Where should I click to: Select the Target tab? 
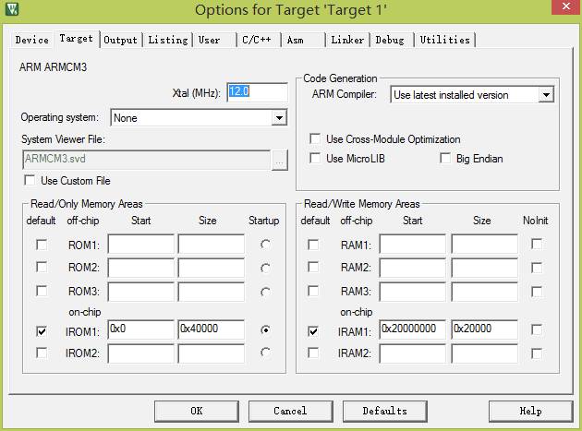point(77,38)
